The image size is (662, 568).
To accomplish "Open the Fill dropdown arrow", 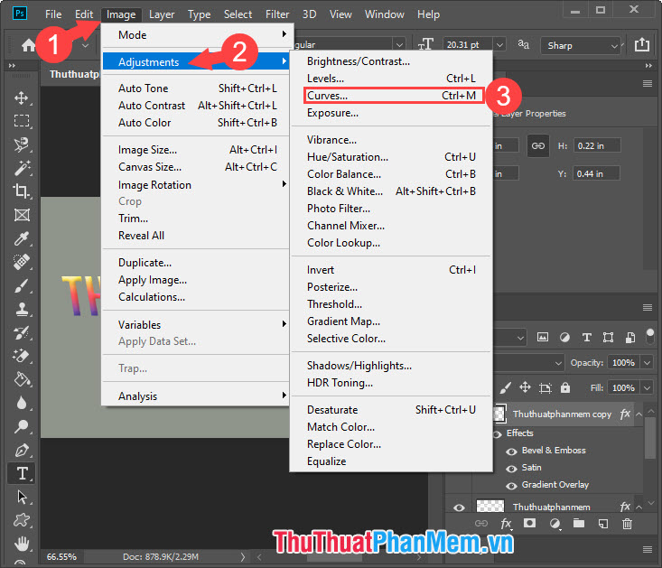I will click(647, 387).
